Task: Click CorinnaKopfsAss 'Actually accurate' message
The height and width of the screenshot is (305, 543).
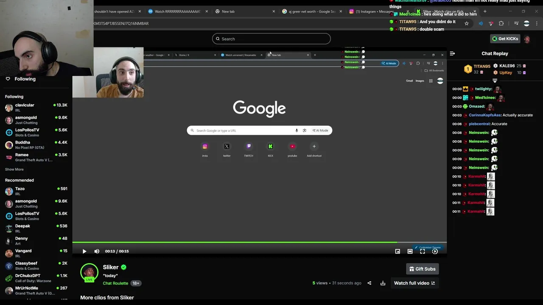Action: click(492, 115)
